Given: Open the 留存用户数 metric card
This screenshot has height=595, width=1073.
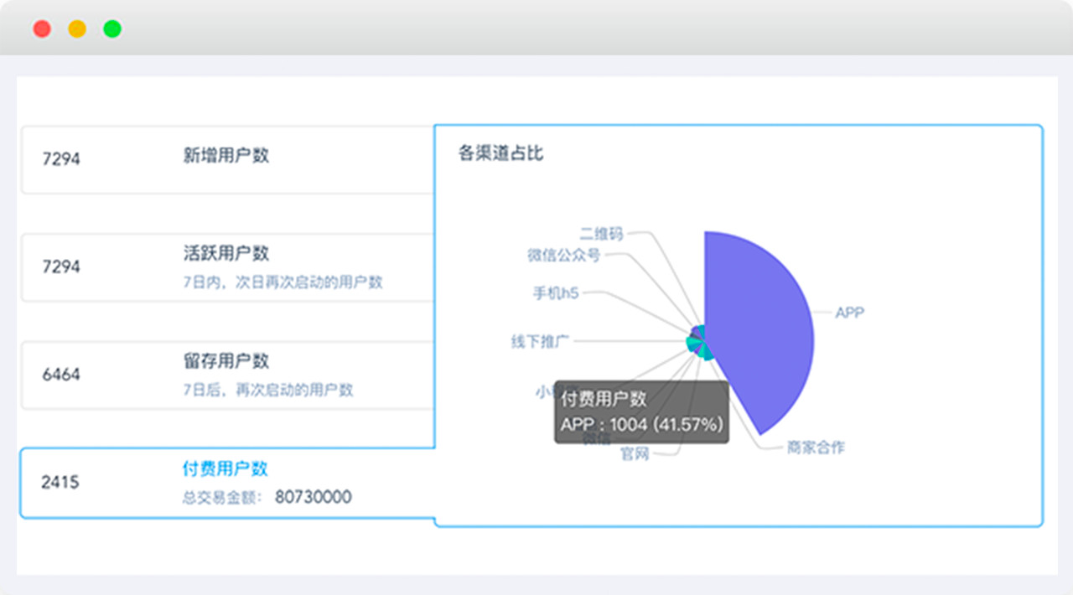Looking at the screenshot, I should pos(226,361).
